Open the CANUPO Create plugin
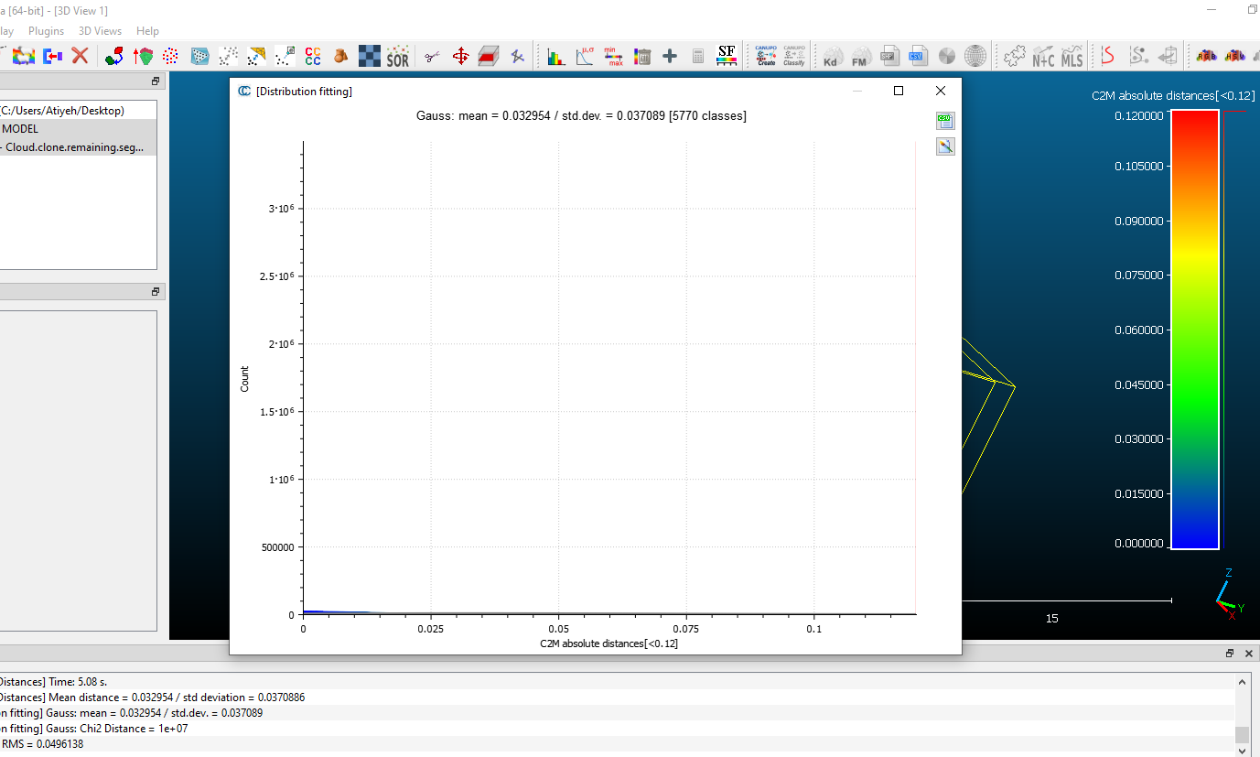 (x=766, y=57)
